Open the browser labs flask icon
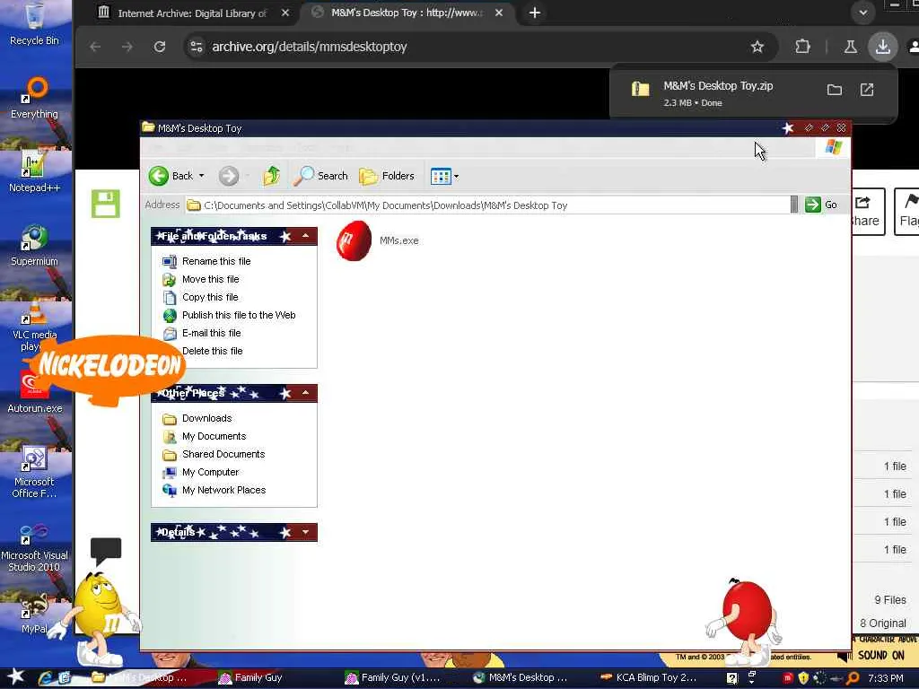Screen dimensions: 919x689 [x=851, y=47]
